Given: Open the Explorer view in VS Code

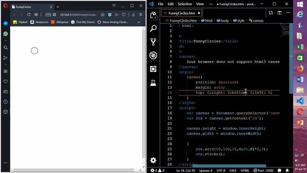Looking at the screenshot, I should click(x=153, y=15).
